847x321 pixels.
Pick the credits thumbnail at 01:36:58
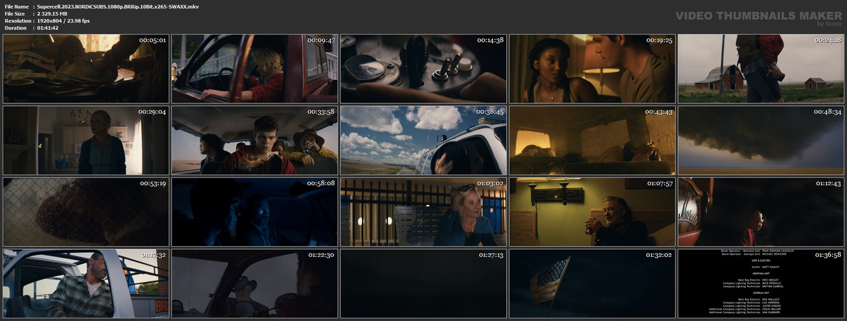coord(761,283)
